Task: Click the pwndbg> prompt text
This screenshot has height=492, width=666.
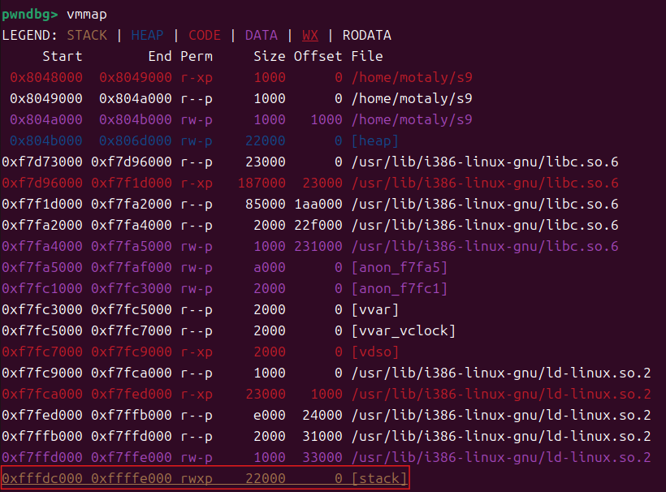Action: (x=30, y=15)
